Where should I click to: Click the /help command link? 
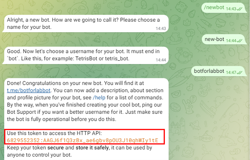point(99,98)
